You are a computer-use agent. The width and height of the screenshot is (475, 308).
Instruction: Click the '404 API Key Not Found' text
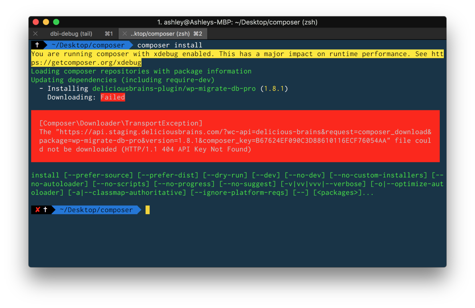[205, 149]
